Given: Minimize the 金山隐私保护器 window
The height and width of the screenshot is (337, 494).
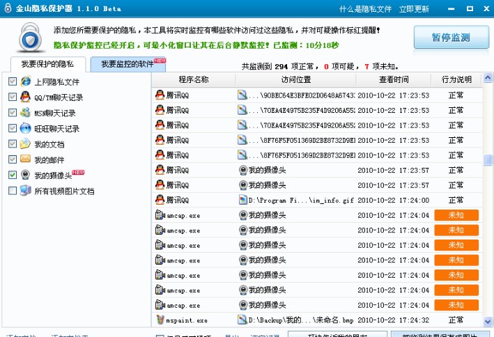Looking at the screenshot, I should (451, 9).
